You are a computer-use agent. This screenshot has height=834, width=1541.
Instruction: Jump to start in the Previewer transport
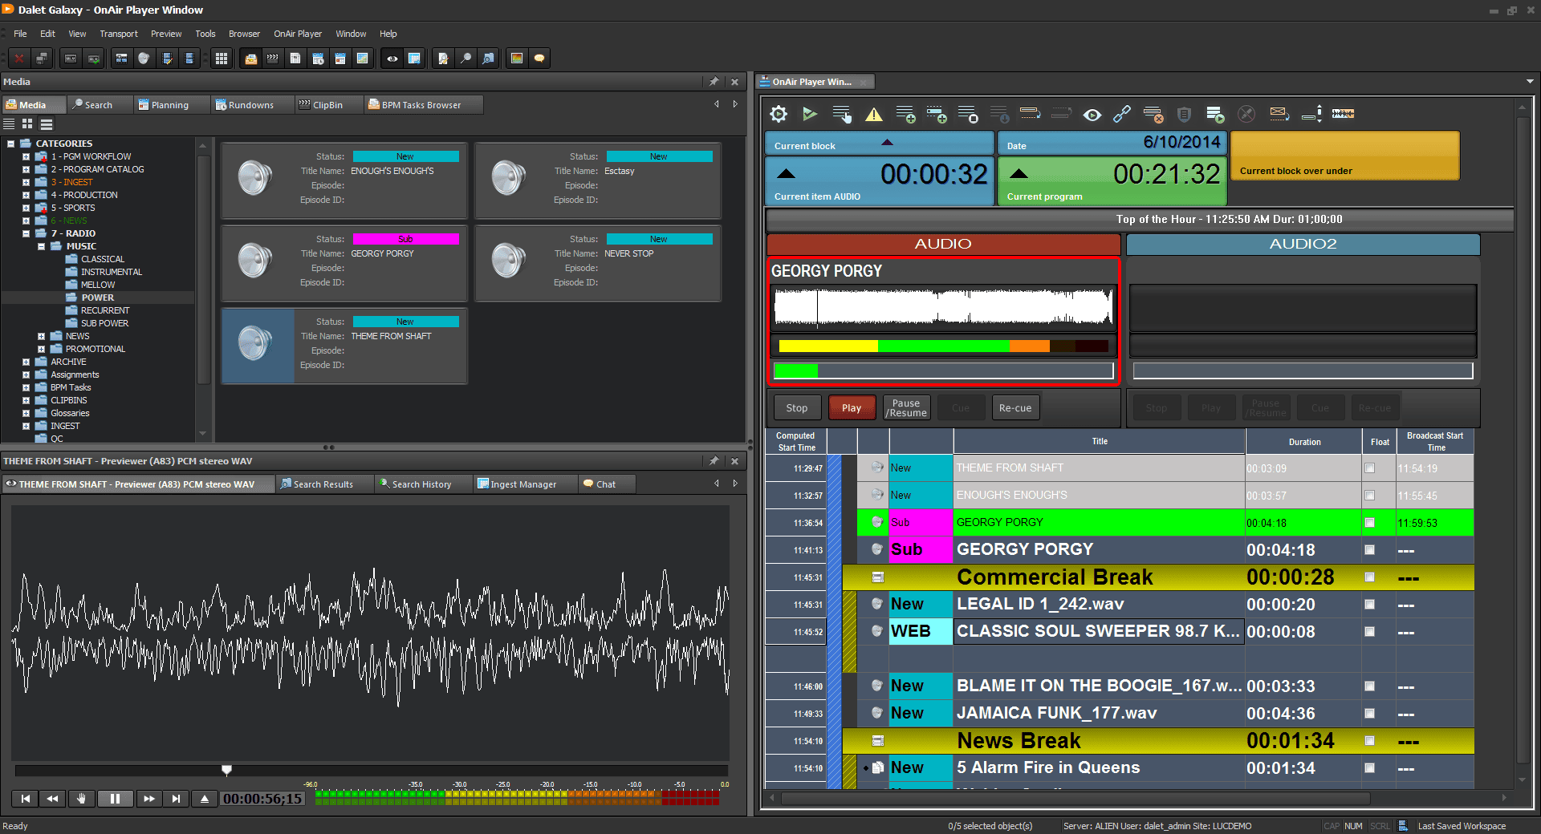[26, 799]
